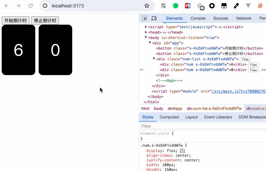Open the DOM Breakpoints pane tab
266x171 pixels.
(252, 117)
